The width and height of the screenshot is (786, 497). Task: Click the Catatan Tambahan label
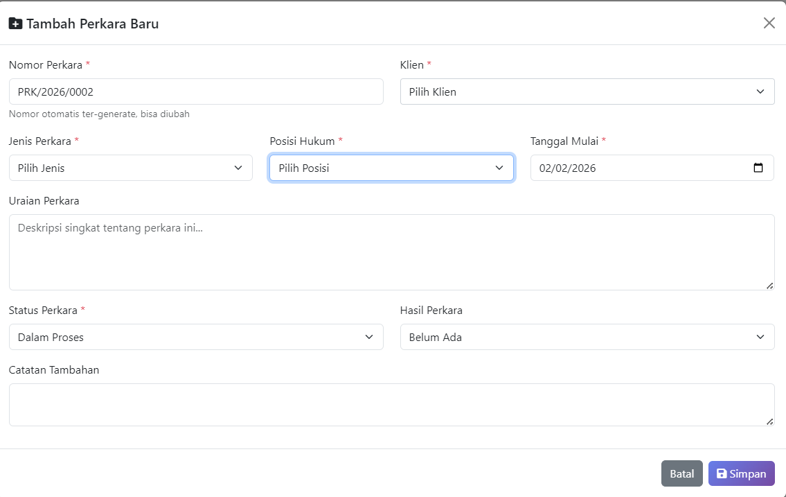pos(54,369)
